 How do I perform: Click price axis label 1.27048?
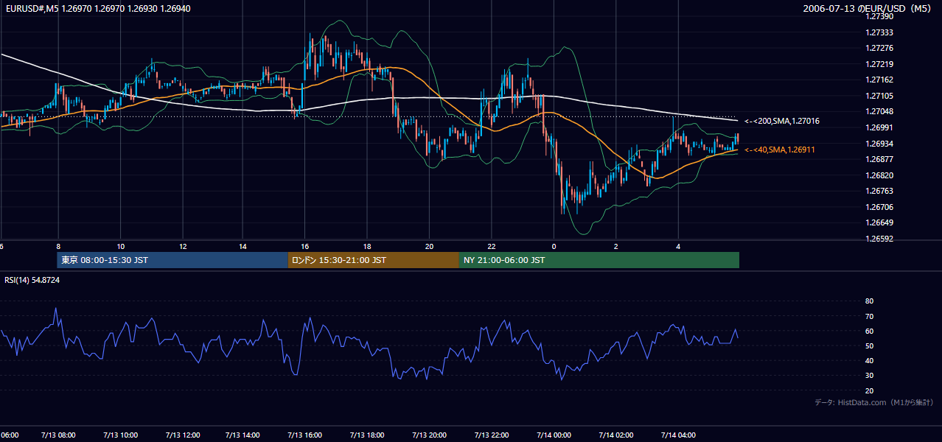coord(880,111)
